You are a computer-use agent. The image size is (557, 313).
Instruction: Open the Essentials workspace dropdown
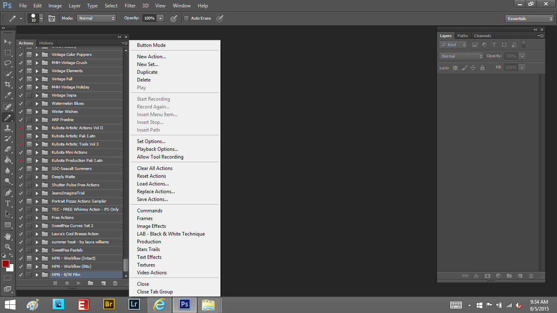pyautogui.click(x=529, y=19)
